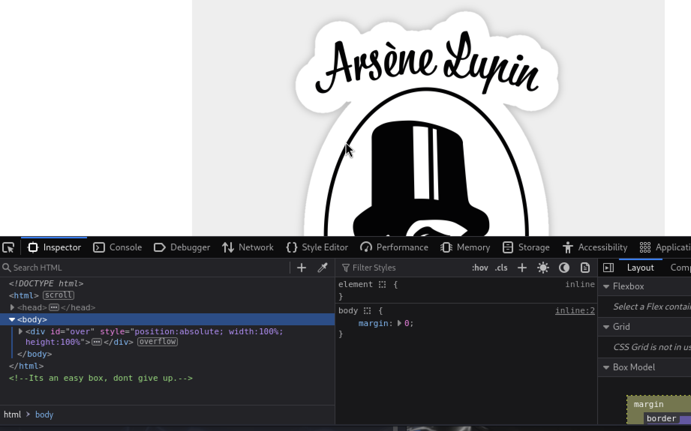Click the Filter Styles input field
Viewport: 691px width, 431px height.
405,268
